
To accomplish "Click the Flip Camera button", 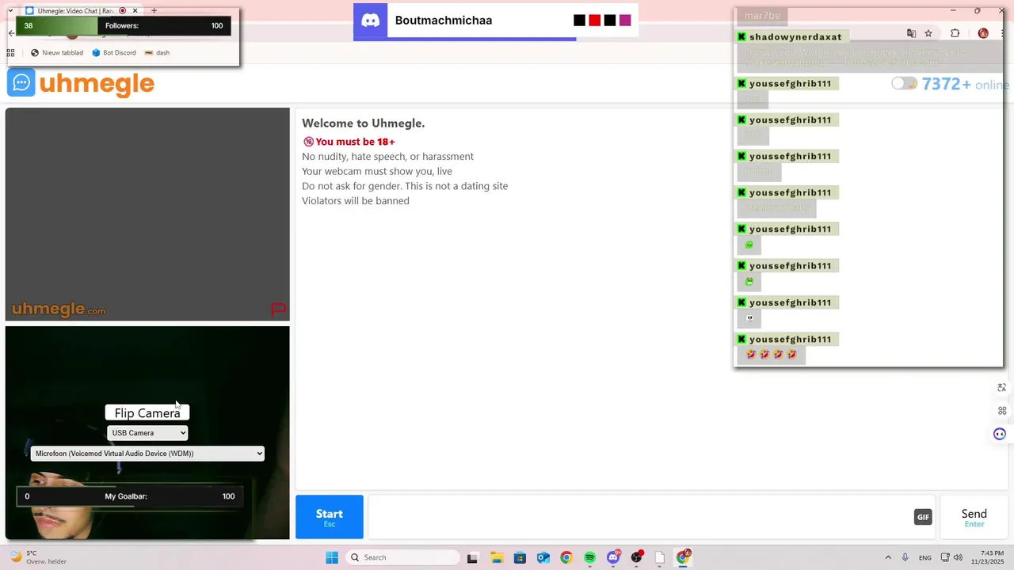I will 147,413.
